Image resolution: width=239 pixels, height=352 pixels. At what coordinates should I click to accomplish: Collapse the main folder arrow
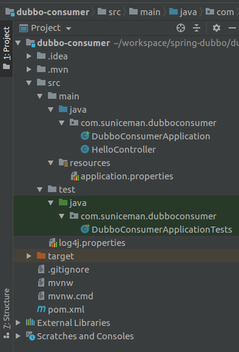tap(40, 96)
